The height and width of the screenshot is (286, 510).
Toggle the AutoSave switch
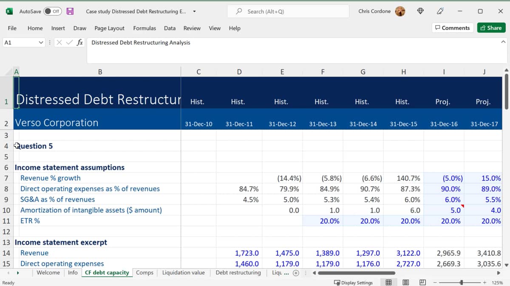[x=53, y=11]
